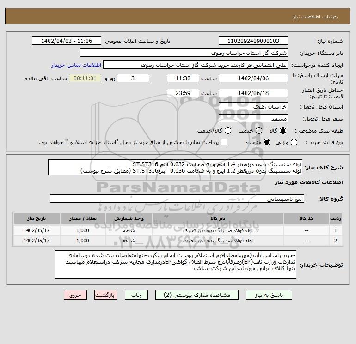Click need number field 1102092409000103
The height and width of the screenshot is (344, 356).
point(253,41)
